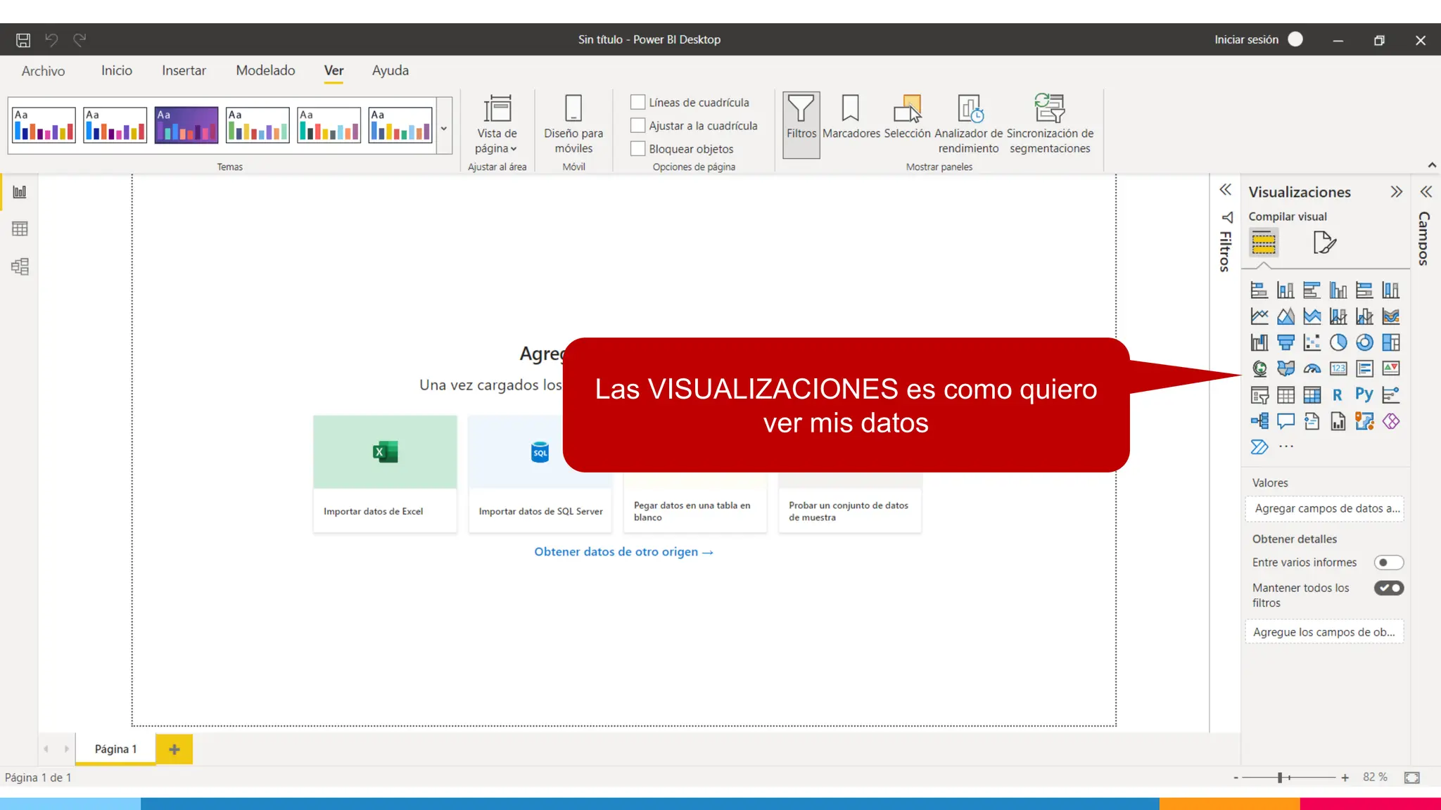Add a line chart visual
1441x810 pixels.
pyautogui.click(x=1259, y=316)
